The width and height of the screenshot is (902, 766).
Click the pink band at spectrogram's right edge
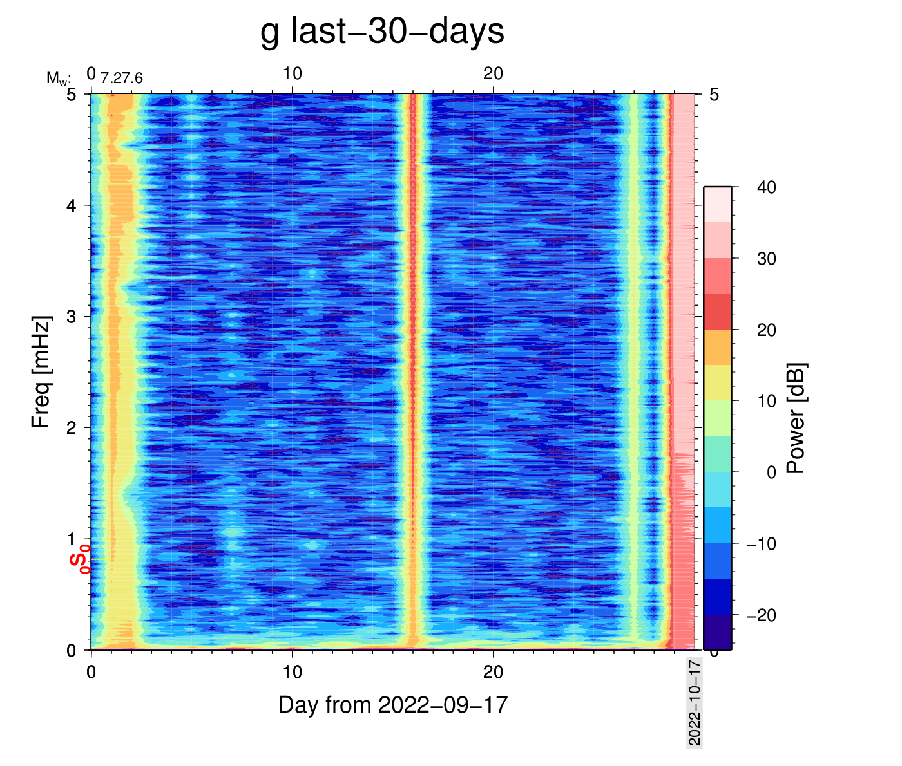(683, 322)
